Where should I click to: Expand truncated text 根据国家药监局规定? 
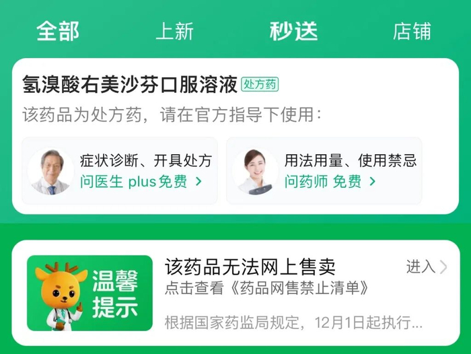[x=293, y=322]
